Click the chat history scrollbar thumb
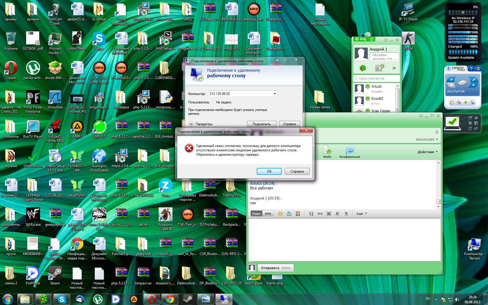488x305 pixels. (x=438, y=202)
